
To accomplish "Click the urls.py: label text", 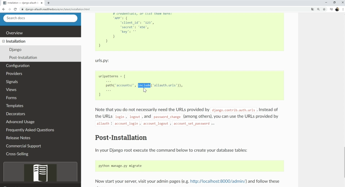I will click(x=102, y=61).
